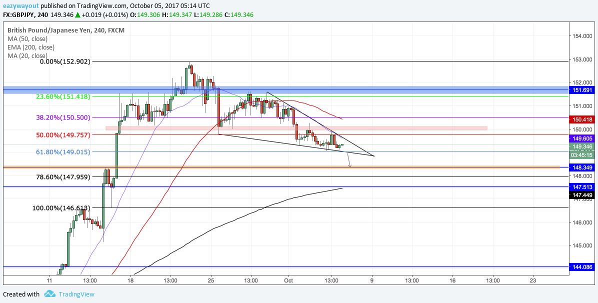This screenshot has width=598, height=303.
Task: Select the MA (50, close) indicator label
Action: [27, 39]
